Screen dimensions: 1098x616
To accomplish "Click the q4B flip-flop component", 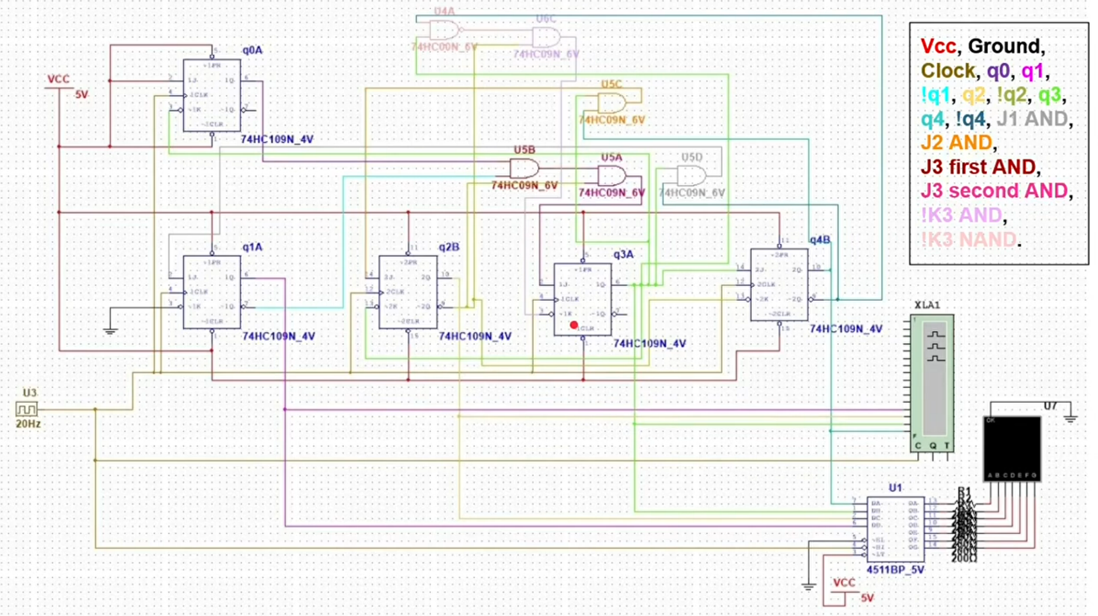I will click(x=779, y=285).
